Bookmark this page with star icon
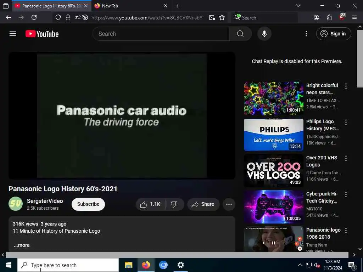The width and height of the screenshot is (363, 272). point(222,18)
